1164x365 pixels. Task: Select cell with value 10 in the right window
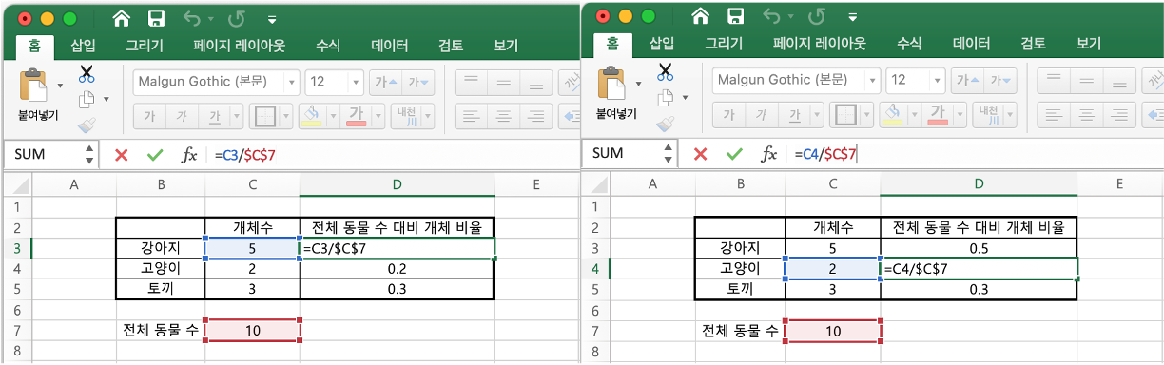(832, 331)
